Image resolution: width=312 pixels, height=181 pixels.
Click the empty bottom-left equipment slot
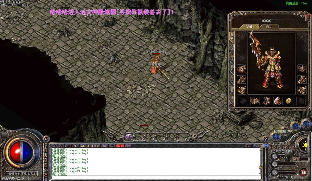pyautogui.click(x=243, y=101)
